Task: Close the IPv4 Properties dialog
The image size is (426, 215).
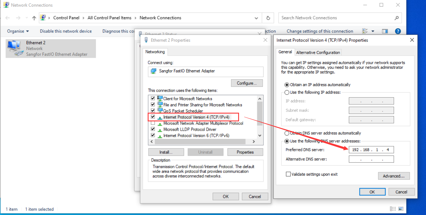Action: click(412, 40)
